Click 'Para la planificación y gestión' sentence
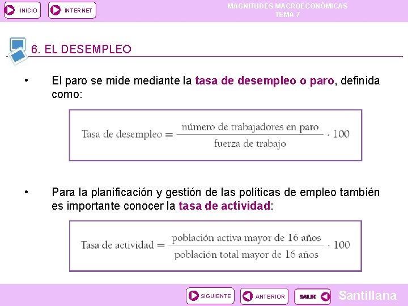The width and height of the screenshot is (408, 306). [215, 199]
